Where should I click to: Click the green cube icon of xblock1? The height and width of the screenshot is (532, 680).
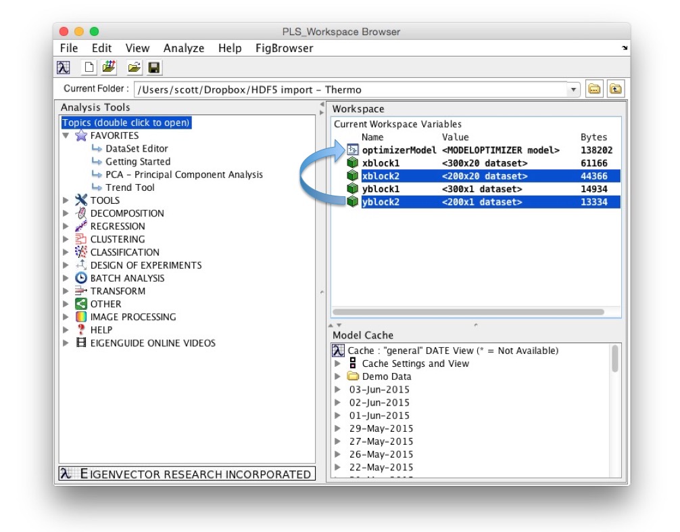tap(352, 163)
